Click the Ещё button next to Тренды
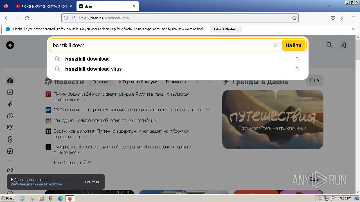 point(314,81)
